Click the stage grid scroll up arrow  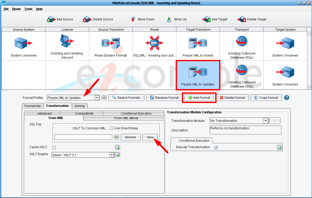(309, 33)
